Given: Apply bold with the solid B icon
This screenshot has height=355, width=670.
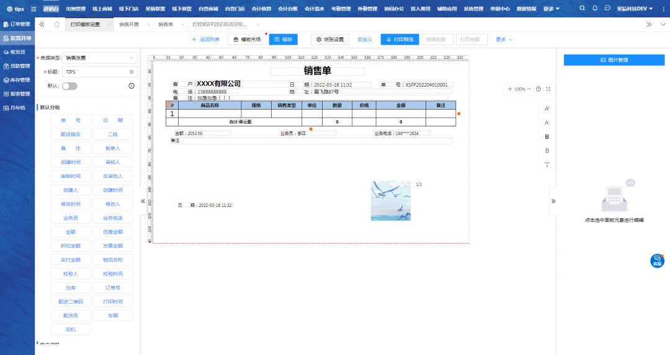Looking at the screenshot, I should coord(547,137).
